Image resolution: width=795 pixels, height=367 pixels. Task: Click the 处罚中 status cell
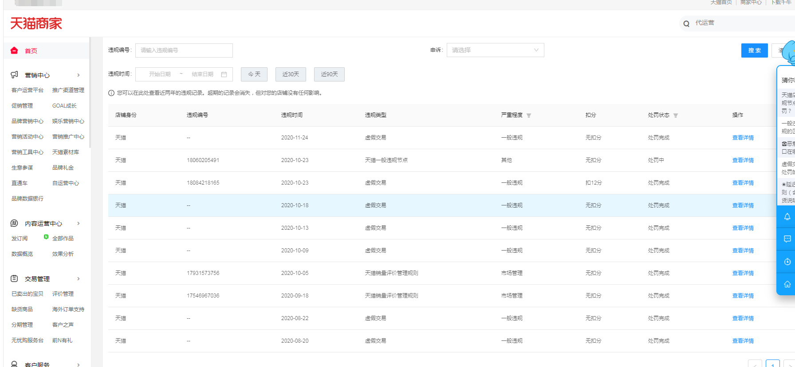[656, 160]
